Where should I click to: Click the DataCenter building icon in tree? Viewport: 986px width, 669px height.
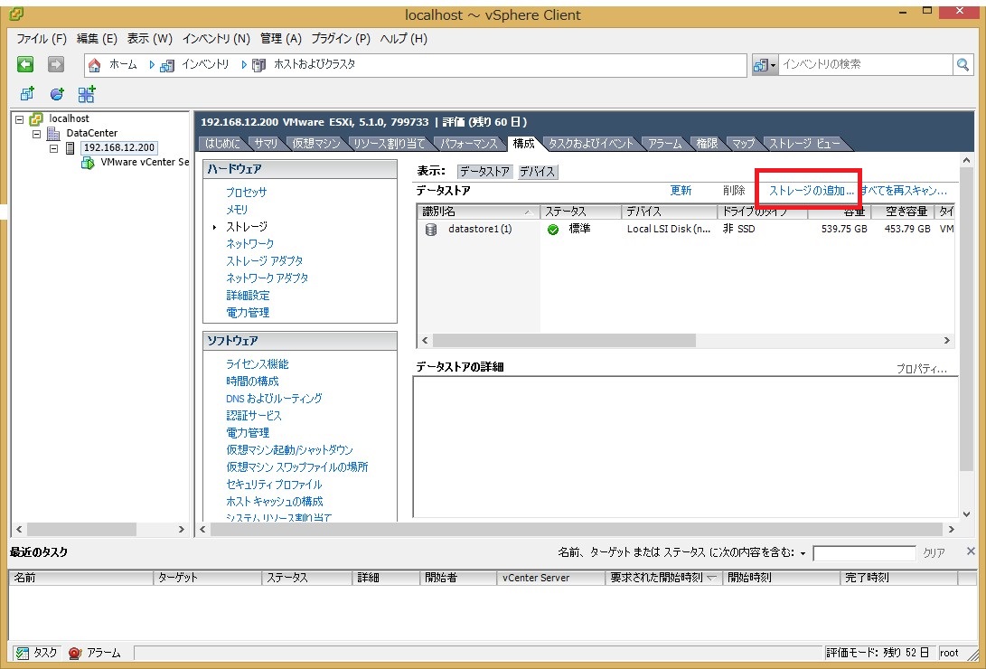(53, 133)
